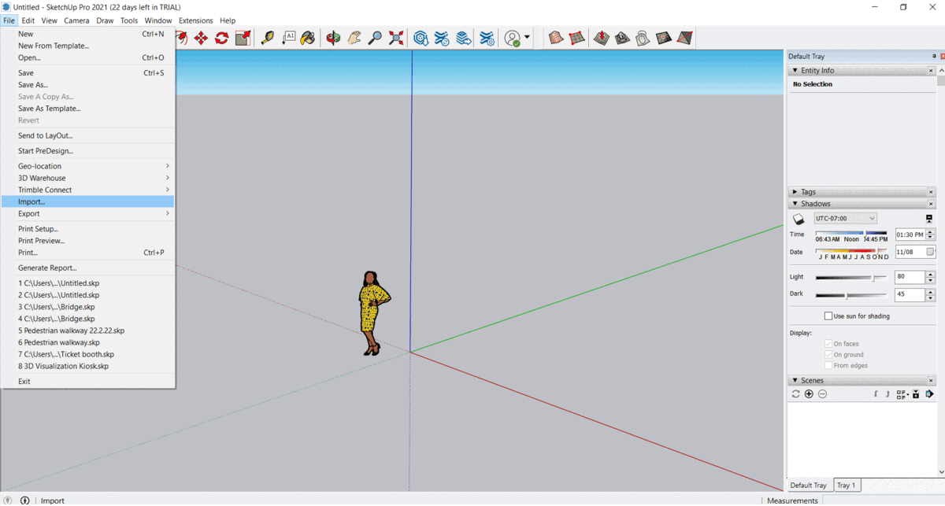The image size is (945, 506).
Task: Click the Light value field showing 80
Action: (910, 277)
